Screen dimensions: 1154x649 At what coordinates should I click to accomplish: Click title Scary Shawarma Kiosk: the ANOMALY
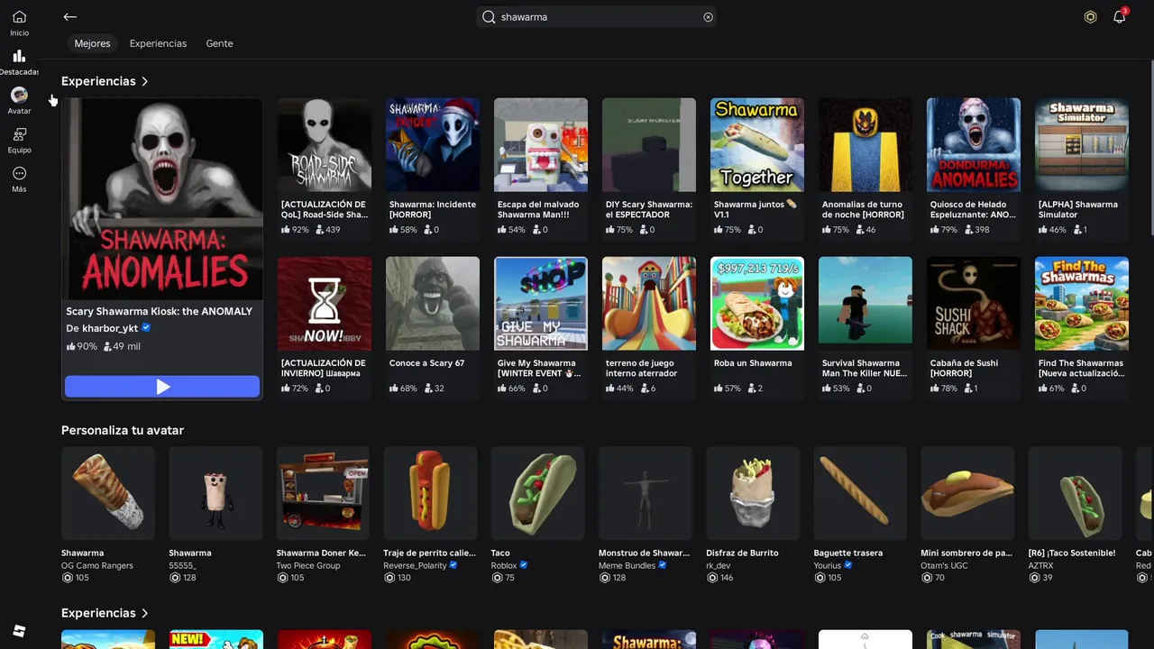160,311
